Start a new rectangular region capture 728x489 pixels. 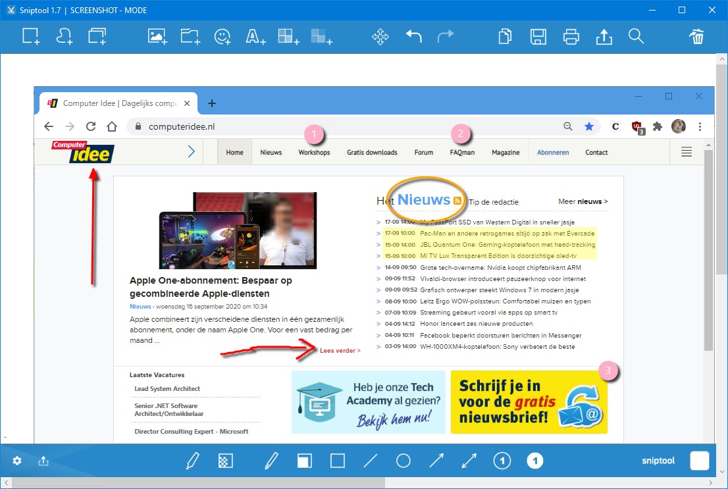click(31, 36)
